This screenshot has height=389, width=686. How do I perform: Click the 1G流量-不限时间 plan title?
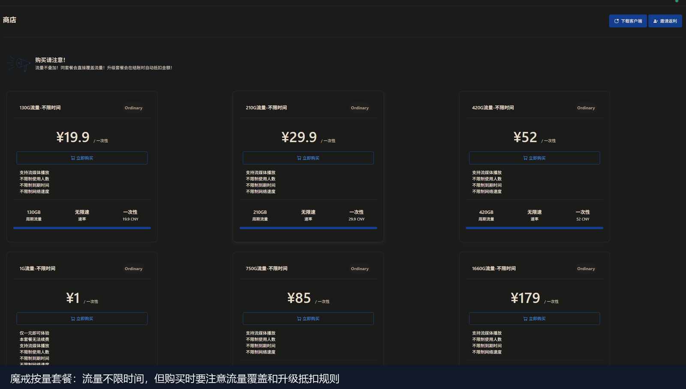pos(37,269)
